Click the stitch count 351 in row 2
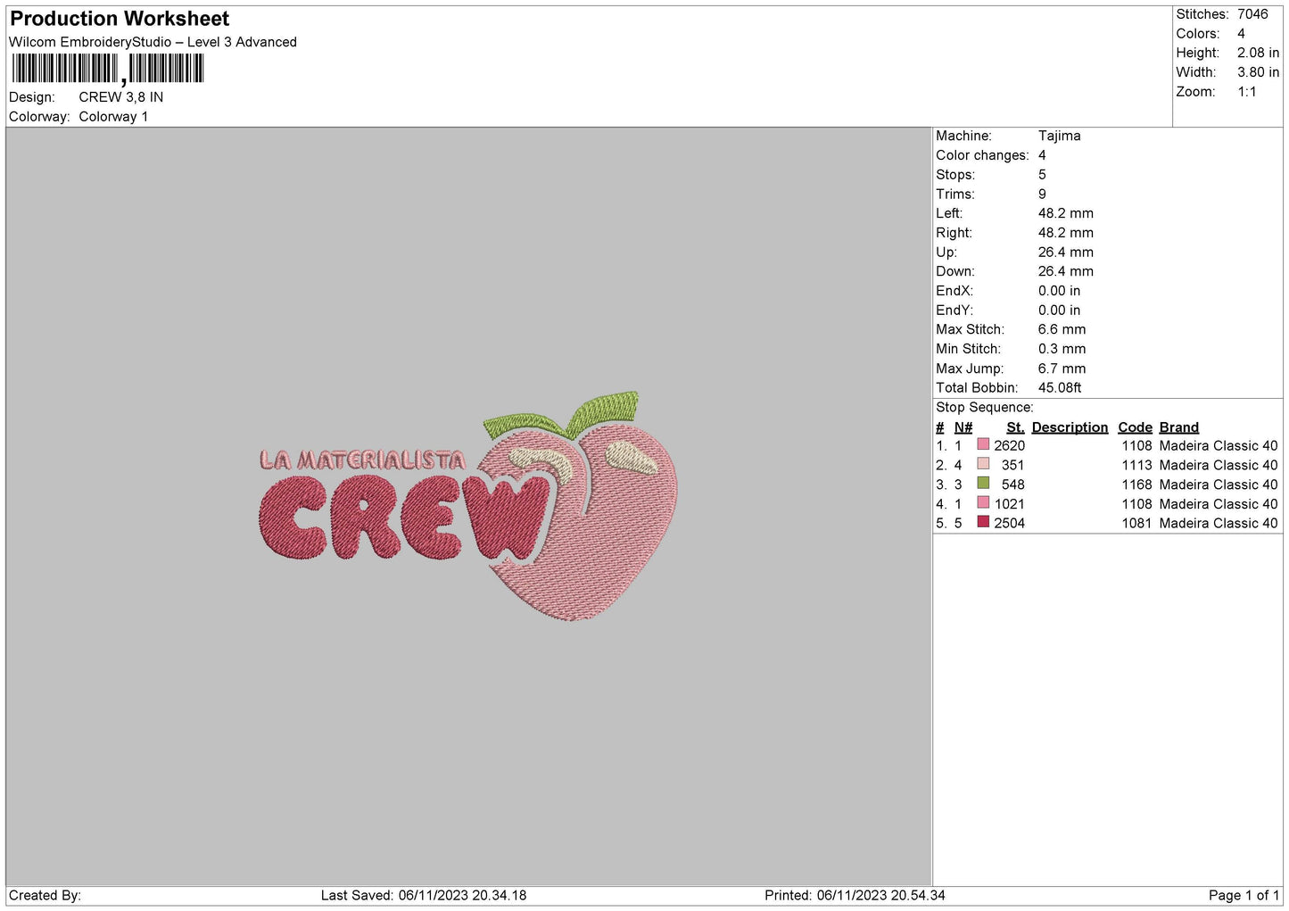The image size is (1289, 911). pyautogui.click(x=1012, y=466)
